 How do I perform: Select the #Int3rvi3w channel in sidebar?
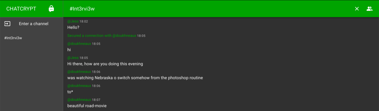[x=13, y=38]
